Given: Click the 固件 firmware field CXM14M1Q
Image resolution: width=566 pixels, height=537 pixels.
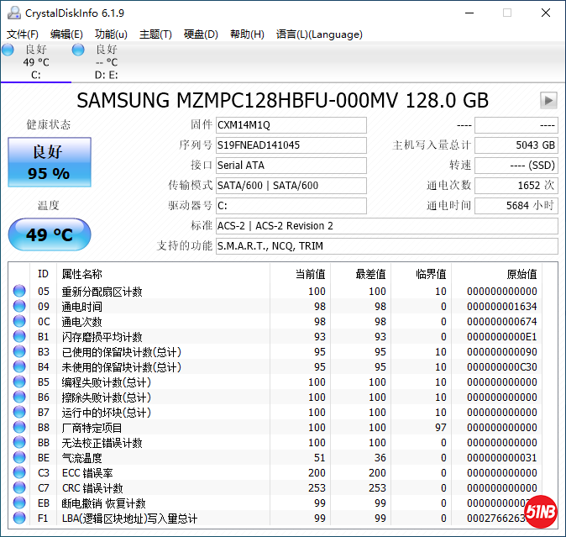Looking at the screenshot, I should tap(291, 125).
